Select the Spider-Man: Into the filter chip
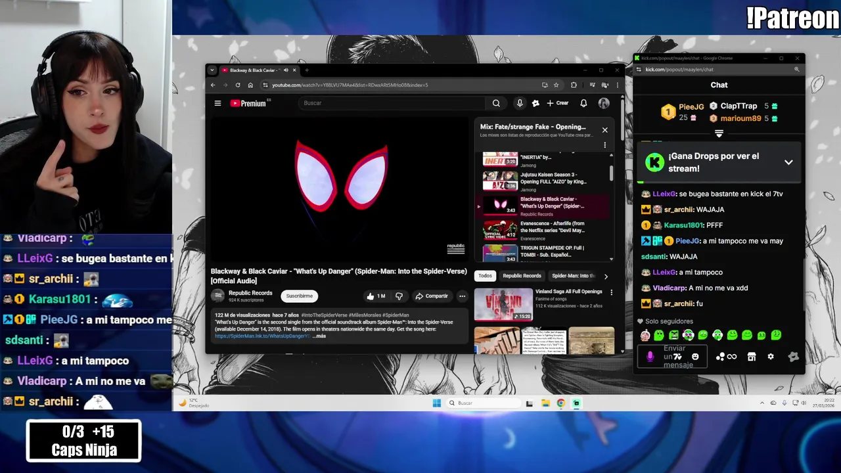This screenshot has width=841, height=473. pyautogui.click(x=573, y=276)
